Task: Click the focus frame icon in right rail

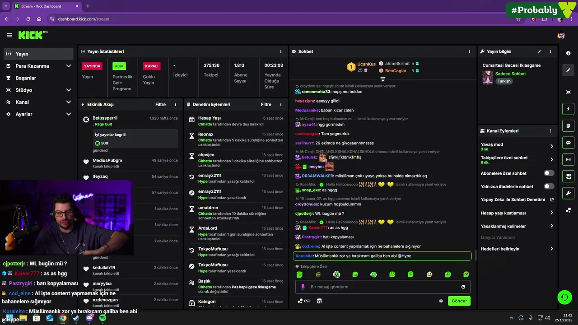Action: tap(568, 92)
